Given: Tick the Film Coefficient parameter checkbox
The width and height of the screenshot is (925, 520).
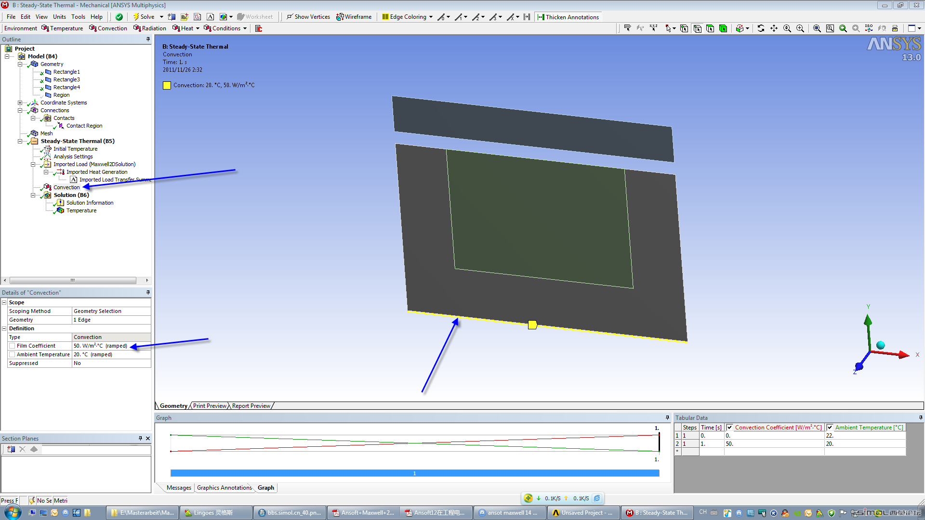Looking at the screenshot, I should (12, 346).
